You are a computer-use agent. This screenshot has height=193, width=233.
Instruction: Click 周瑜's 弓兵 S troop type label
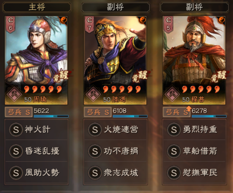pos(19,112)
